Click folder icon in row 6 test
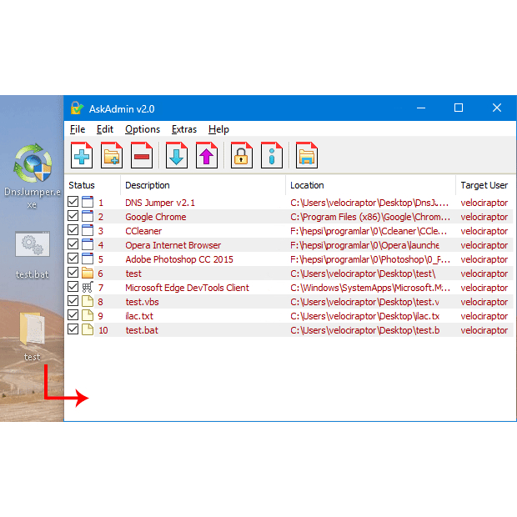This screenshot has height=517, width=517. click(x=88, y=273)
